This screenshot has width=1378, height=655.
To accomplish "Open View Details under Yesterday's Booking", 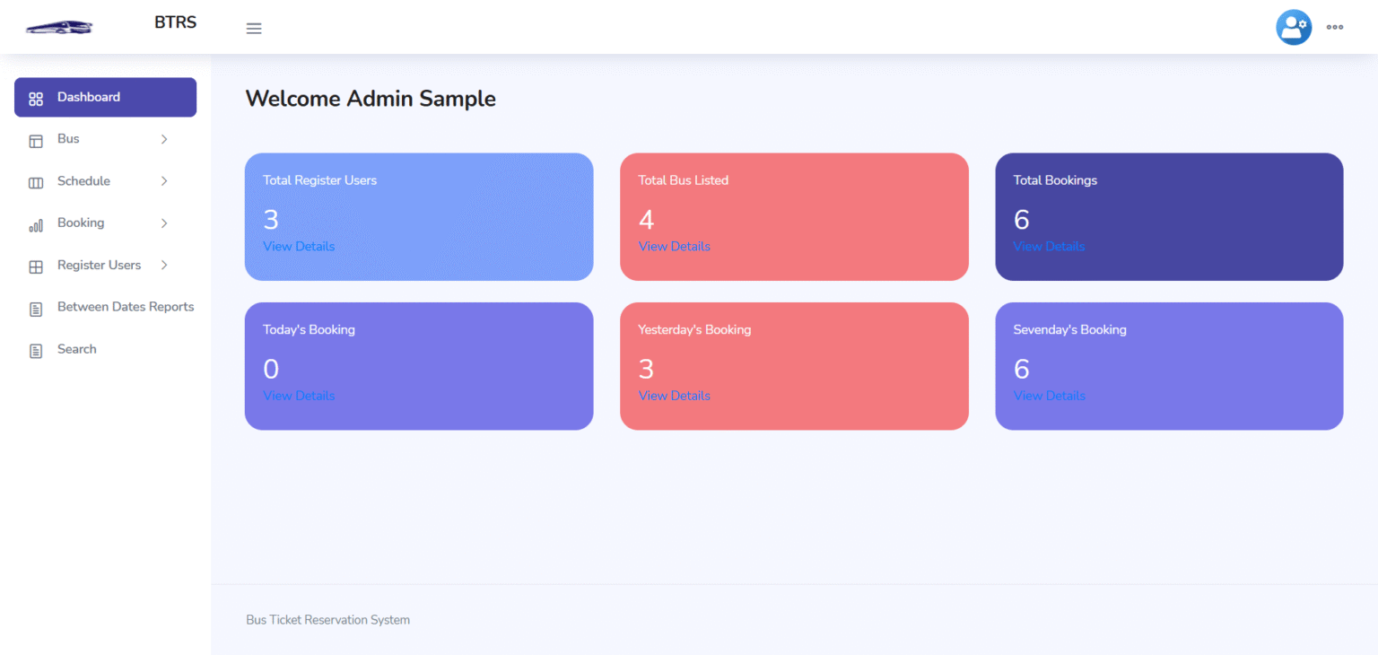I will (674, 396).
